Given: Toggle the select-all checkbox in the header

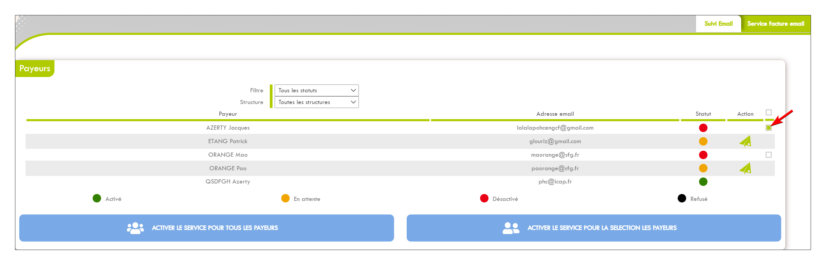Looking at the screenshot, I should pos(768,112).
